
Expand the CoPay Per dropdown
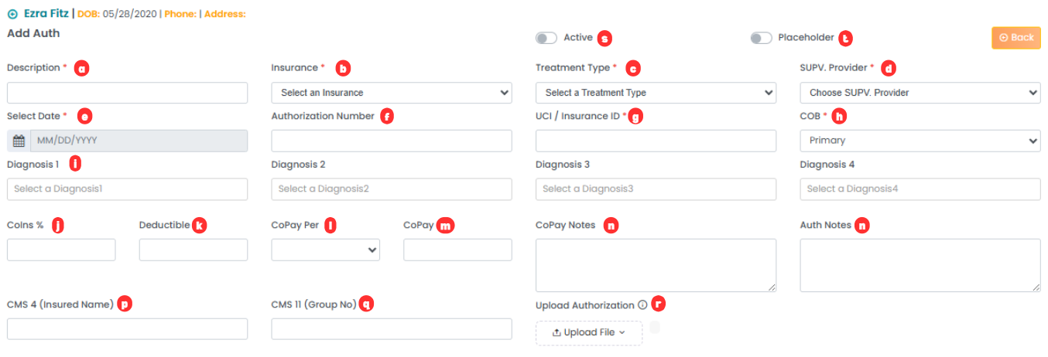pyautogui.click(x=325, y=250)
